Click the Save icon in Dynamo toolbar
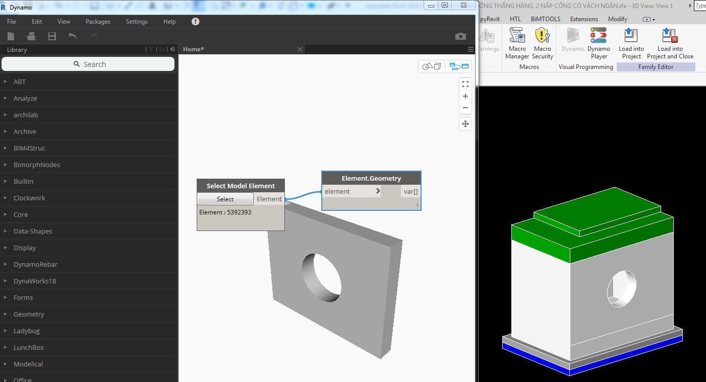The height and width of the screenshot is (382, 706). [52, 36]
